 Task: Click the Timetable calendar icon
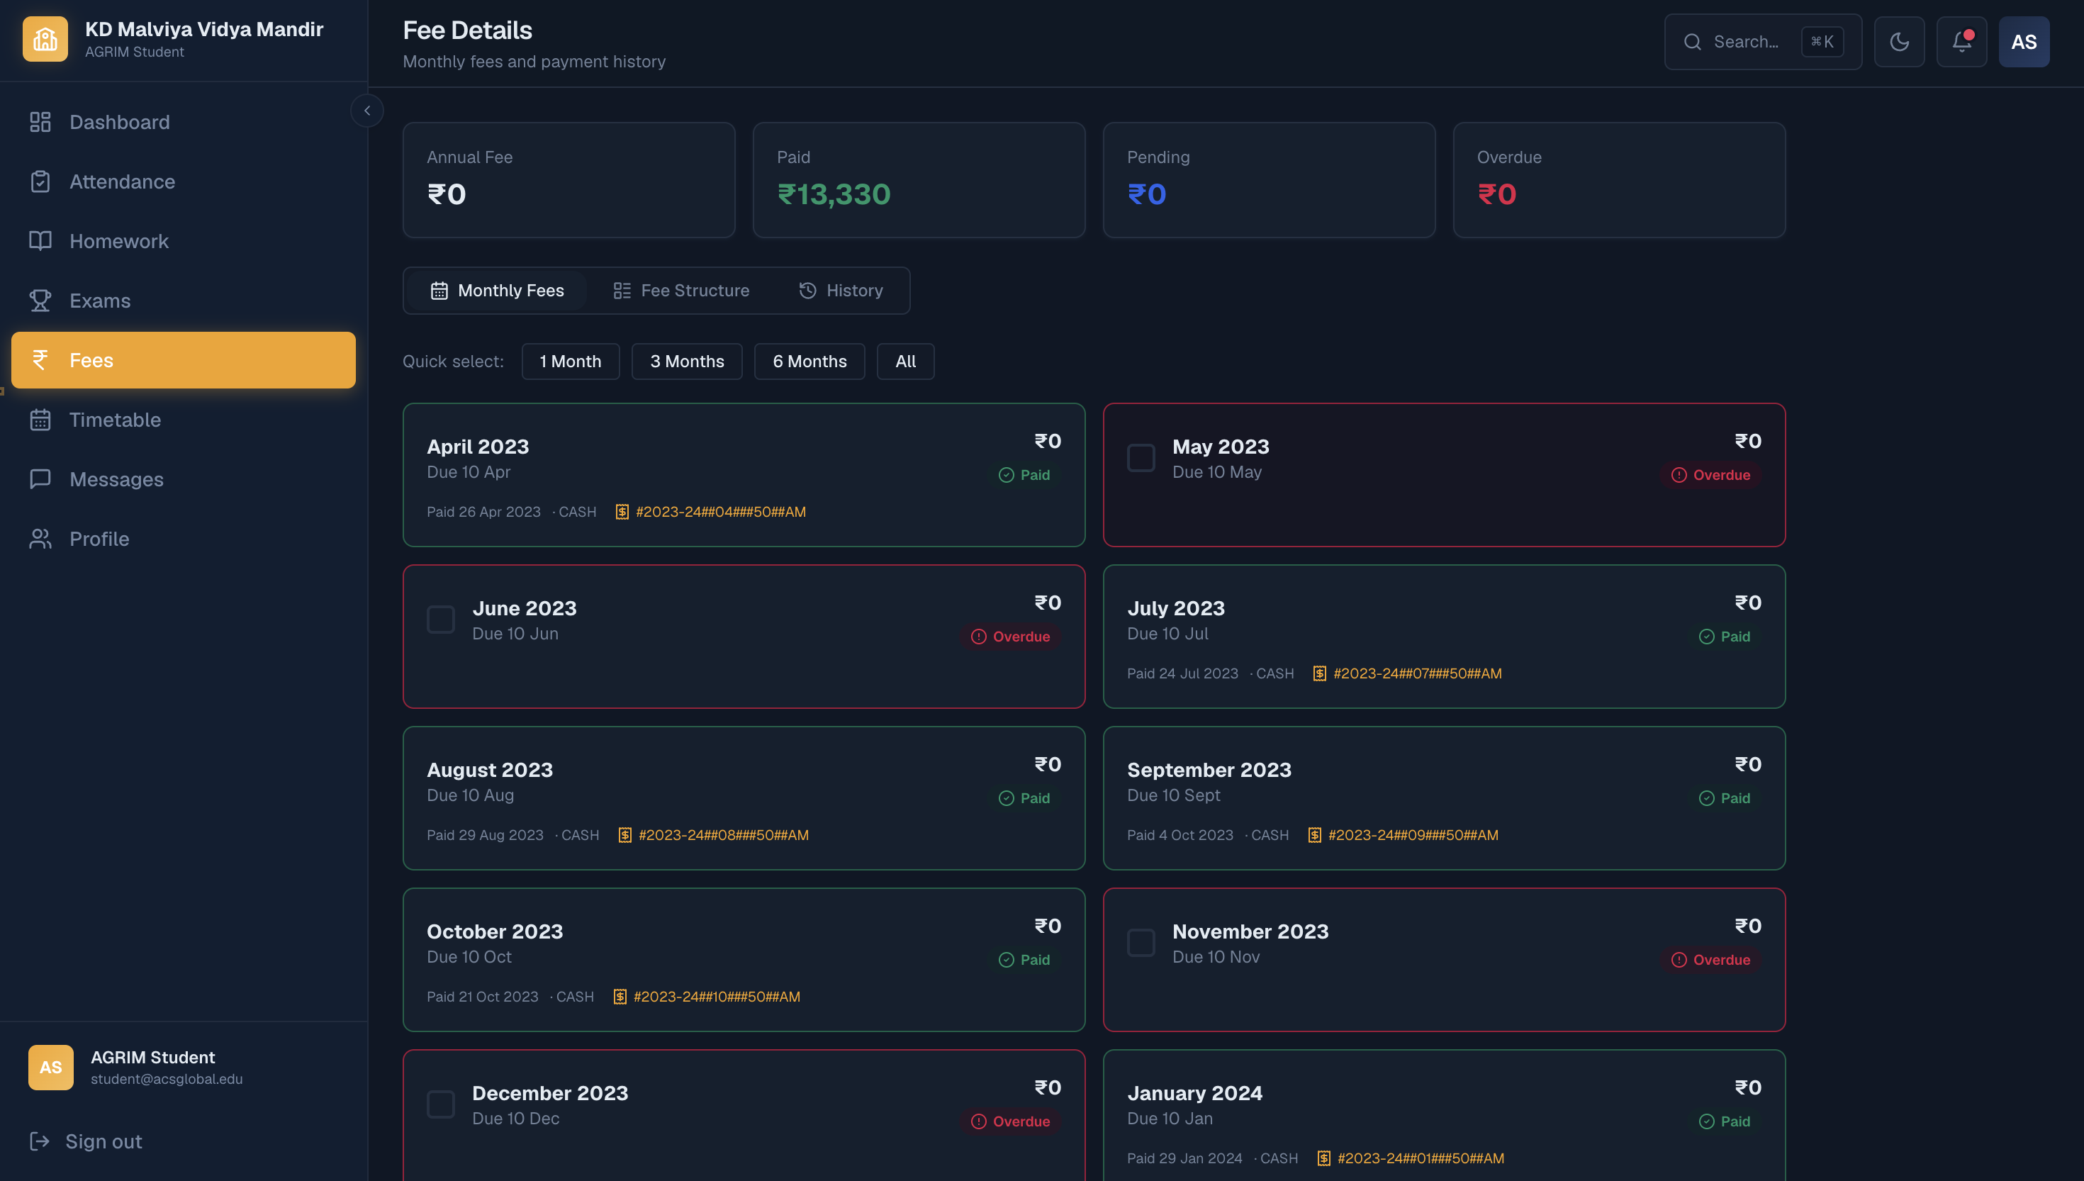click(x=40, y=420)
